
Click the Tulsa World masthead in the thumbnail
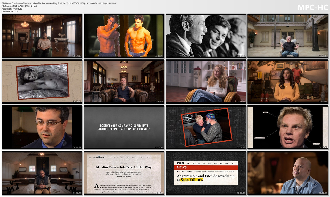(98, 158)
